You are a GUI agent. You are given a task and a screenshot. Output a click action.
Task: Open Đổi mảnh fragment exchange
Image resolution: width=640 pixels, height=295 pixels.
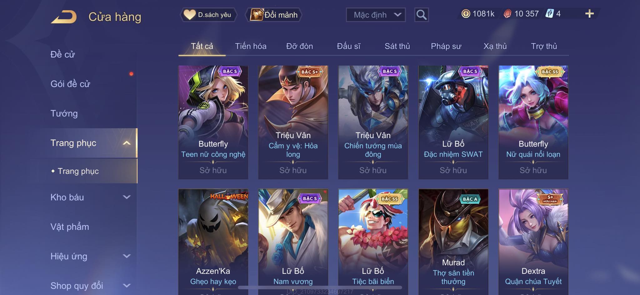274,15
